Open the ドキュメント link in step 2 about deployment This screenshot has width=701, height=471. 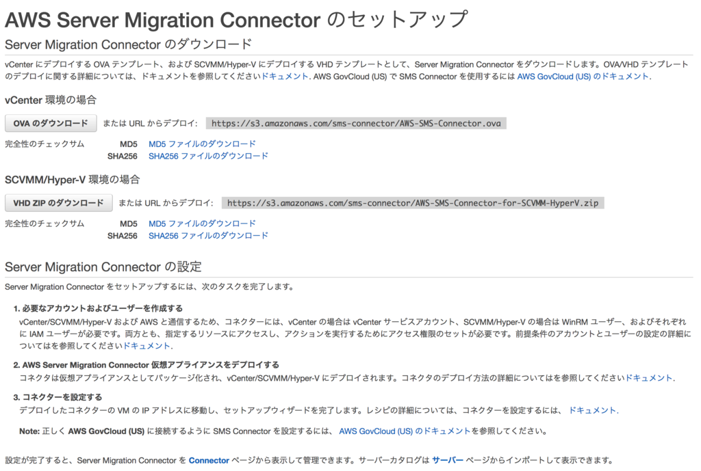pos(648,375)
